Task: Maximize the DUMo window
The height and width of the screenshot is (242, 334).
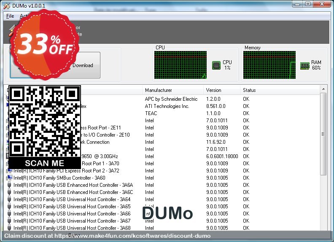Action: (308, 4)
